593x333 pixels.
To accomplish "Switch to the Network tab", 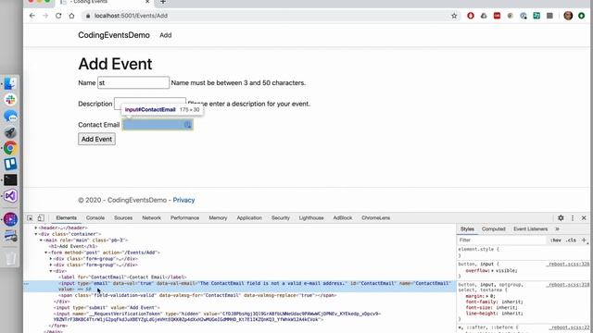I will pyautogui.click(x=152, y=218).
